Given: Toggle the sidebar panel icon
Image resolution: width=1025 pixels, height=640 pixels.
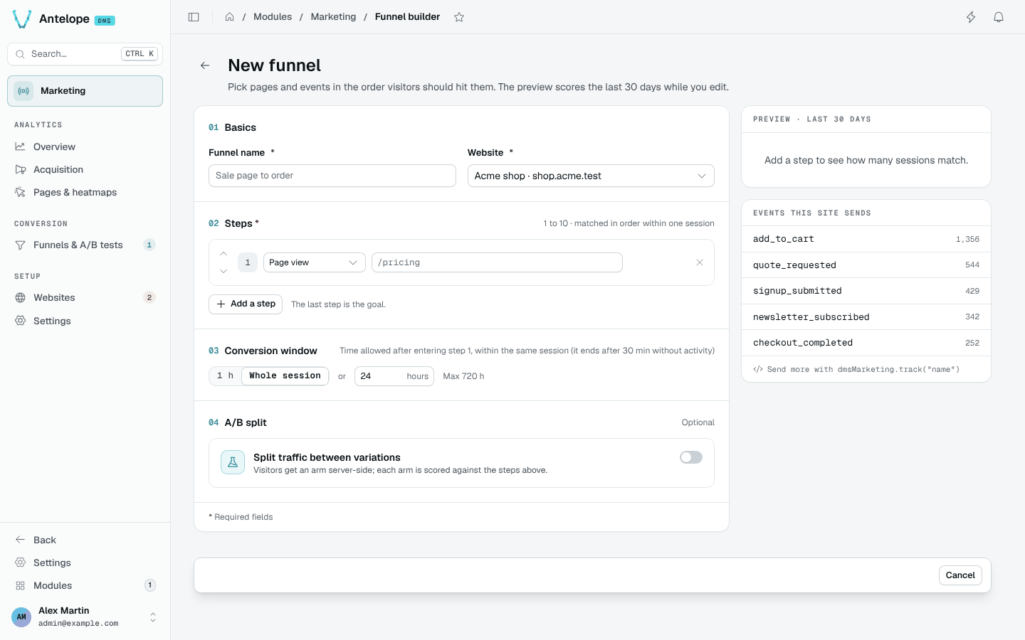Looking at the screenshot, I should pos(194,17).
